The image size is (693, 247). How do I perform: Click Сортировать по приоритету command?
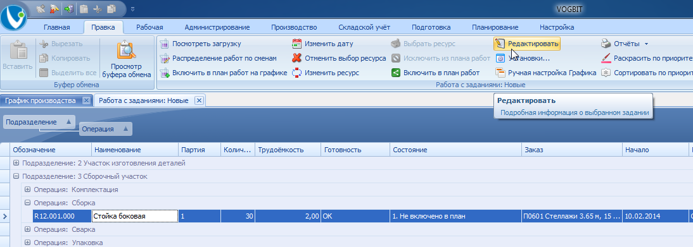tap(647, 73)
